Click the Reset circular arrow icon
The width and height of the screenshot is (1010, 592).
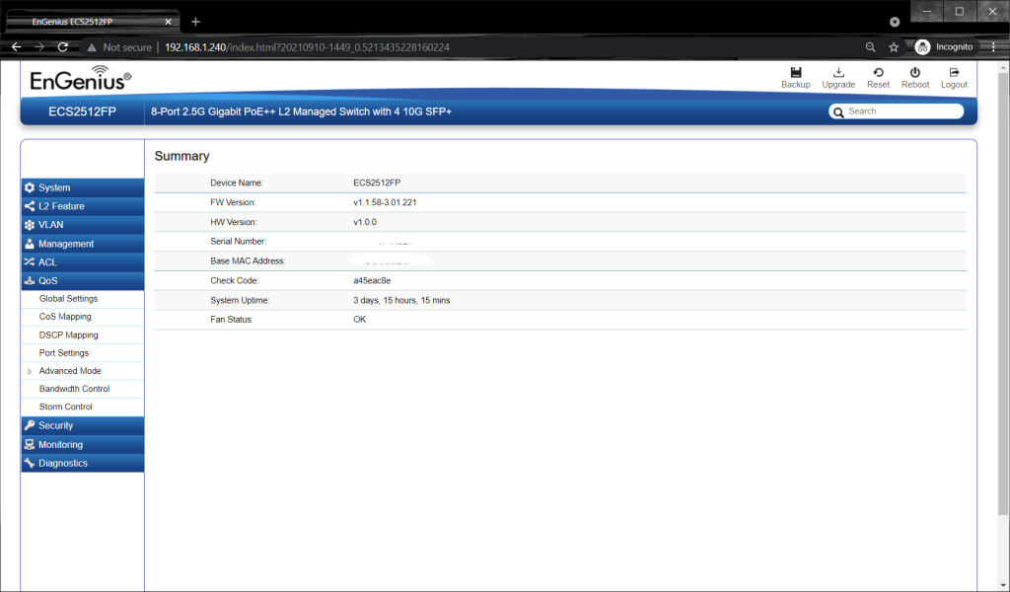(x=878, y=72)
